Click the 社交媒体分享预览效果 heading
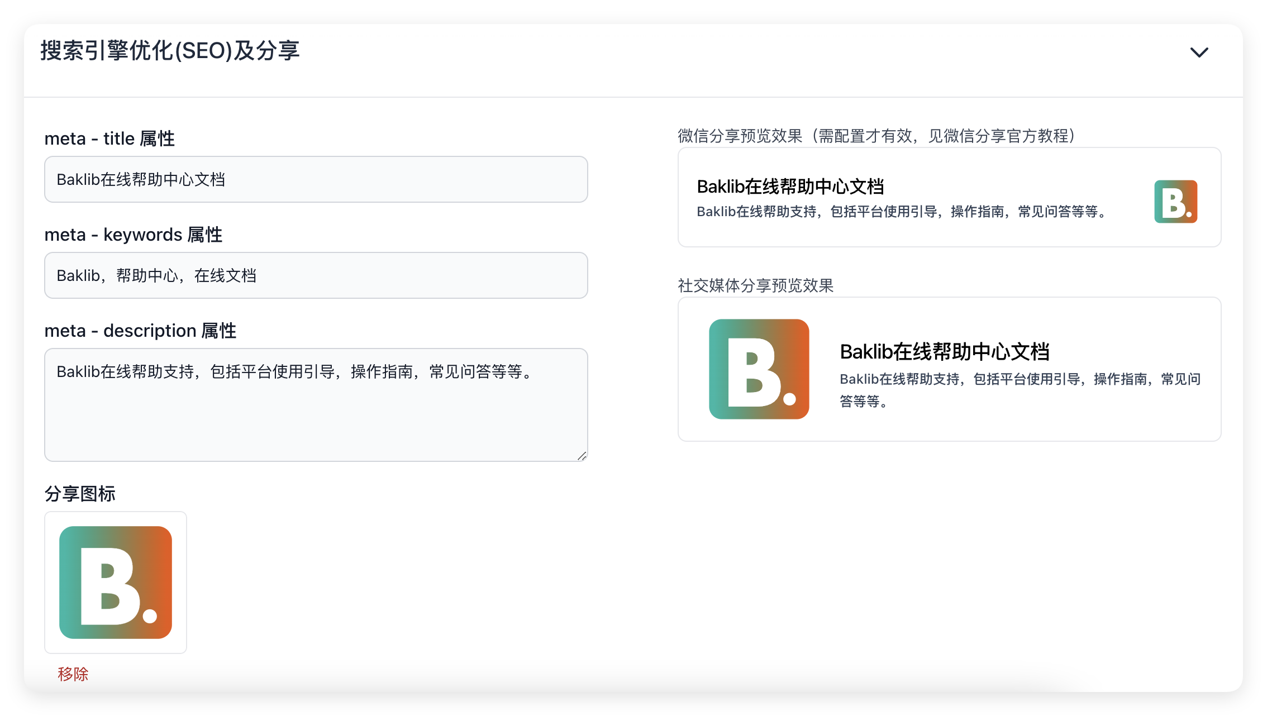1267x716 pixels. [755, 285]
